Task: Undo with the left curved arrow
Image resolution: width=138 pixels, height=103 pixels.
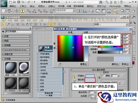Action: pos(23,2)
